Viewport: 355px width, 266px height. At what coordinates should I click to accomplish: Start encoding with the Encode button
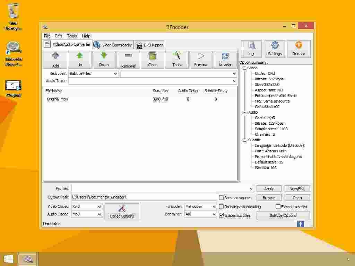[x=225, y=60]
